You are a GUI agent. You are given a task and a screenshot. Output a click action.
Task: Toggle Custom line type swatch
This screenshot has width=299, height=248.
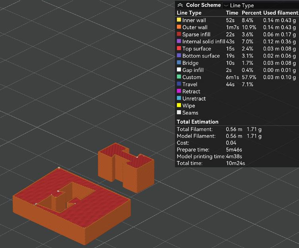tap(179, 77)
